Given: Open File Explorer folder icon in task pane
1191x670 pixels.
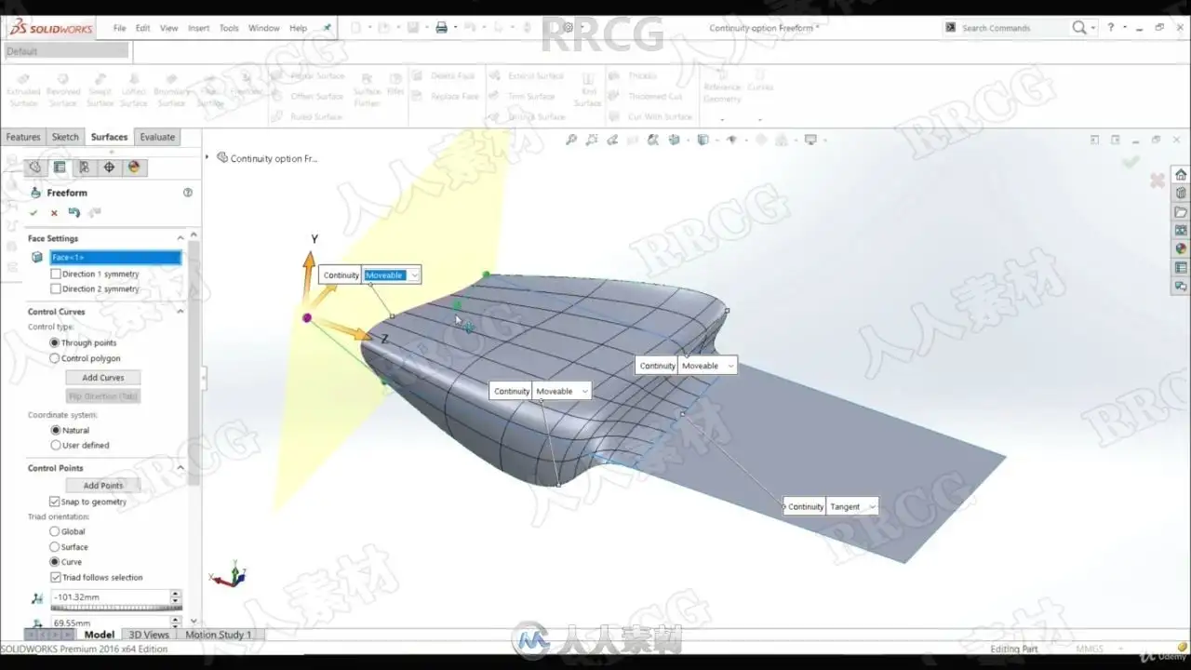Looking at the screenshot, I should point(1181,212).
